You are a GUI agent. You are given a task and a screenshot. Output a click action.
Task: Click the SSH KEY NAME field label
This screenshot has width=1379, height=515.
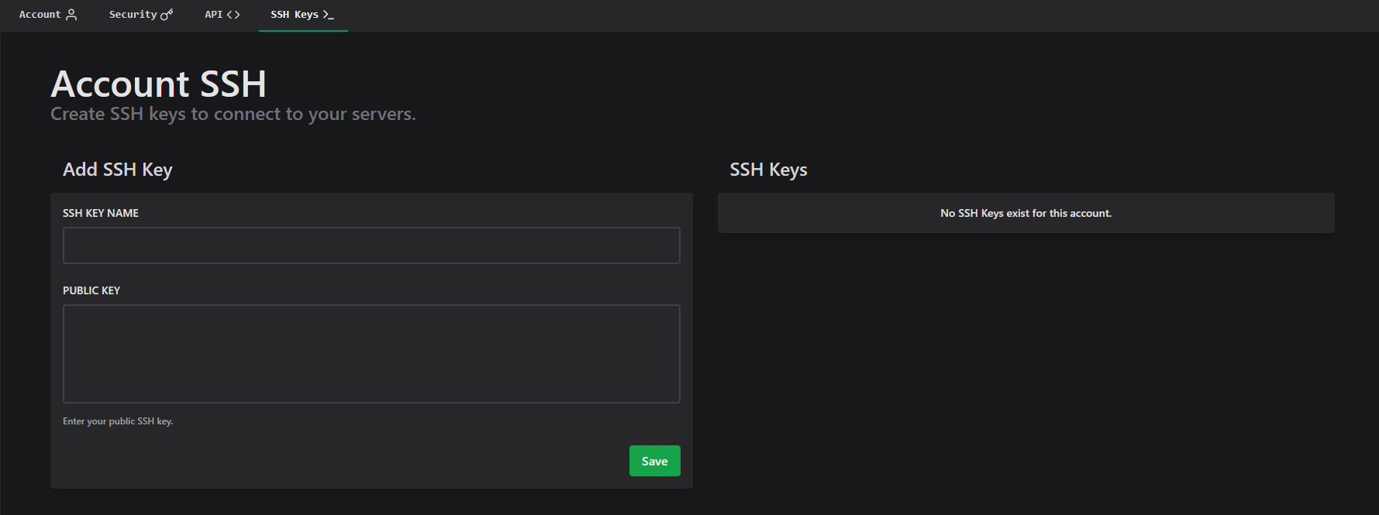[x=101, y=213]
